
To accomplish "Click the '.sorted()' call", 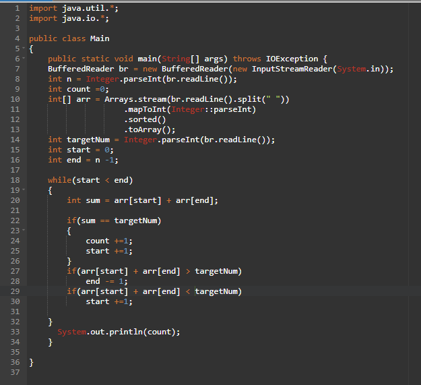I will 145,119.
